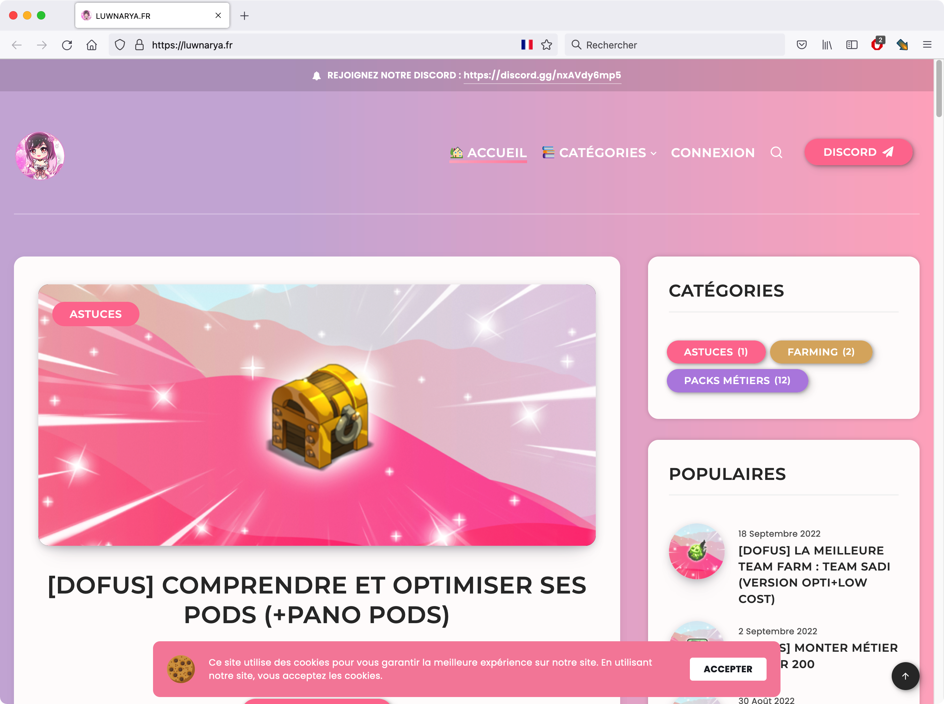This screenshot has height=704, width=944.
Task: Bookmark this page with the star icon
Action: coord(546,45)
